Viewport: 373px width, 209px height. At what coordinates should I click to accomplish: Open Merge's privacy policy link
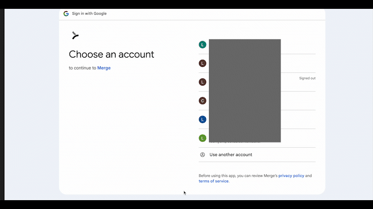tap(291, 176)
